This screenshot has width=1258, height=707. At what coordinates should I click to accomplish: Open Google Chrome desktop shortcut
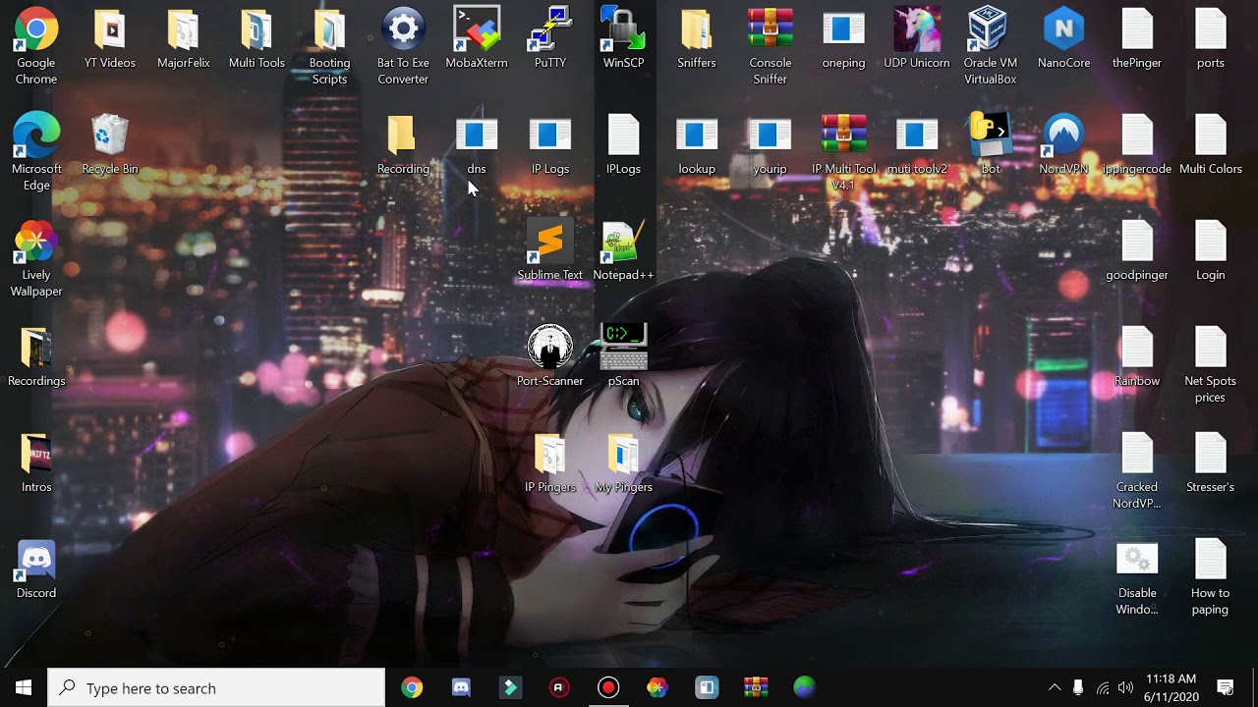click(x=36, y=31)
